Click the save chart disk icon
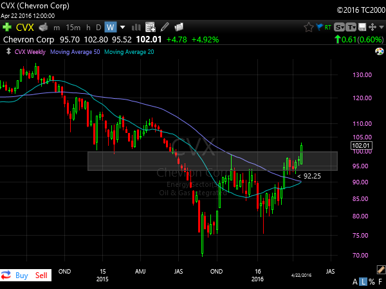Screen dimensions: 386x289 362,27
